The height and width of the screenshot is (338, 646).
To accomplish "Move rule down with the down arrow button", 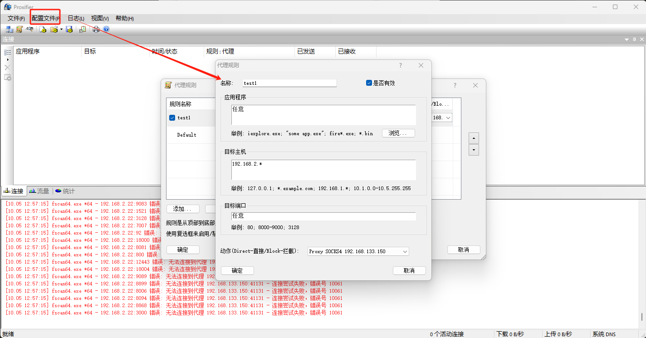I will [x=474, y=150].
